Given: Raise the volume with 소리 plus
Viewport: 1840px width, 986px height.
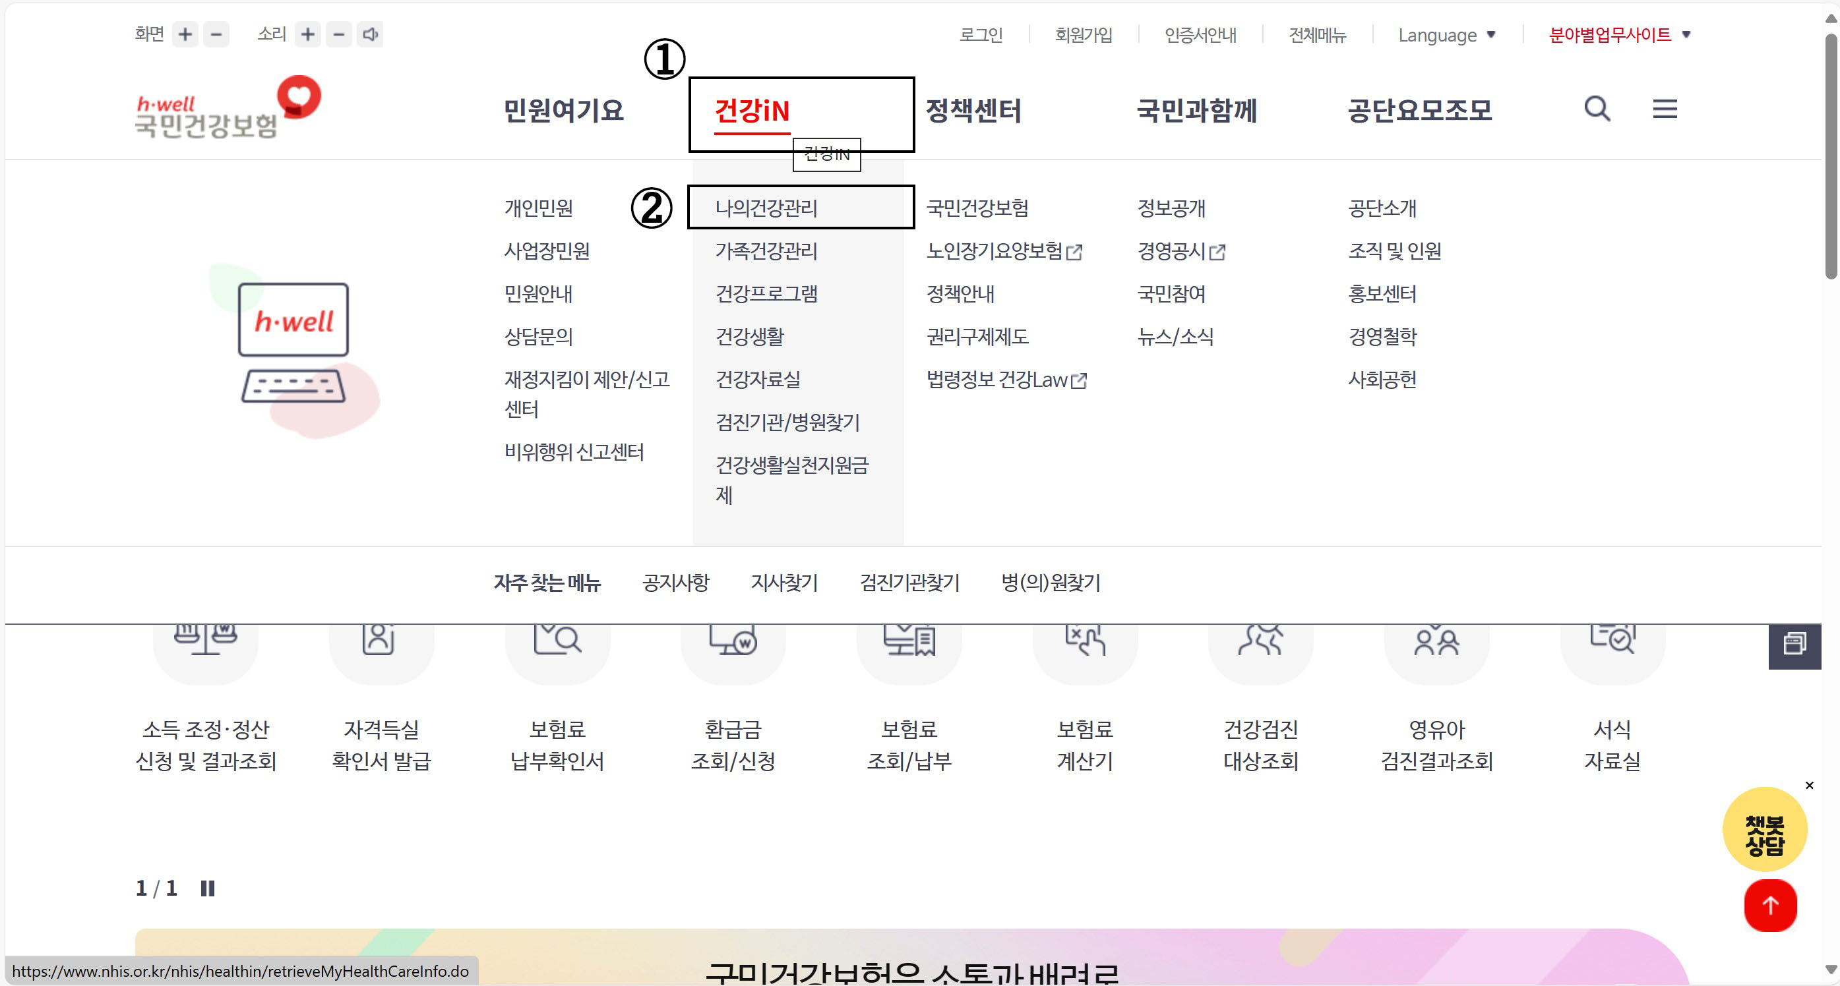Looking at the screenshot, I should [308, 34].
